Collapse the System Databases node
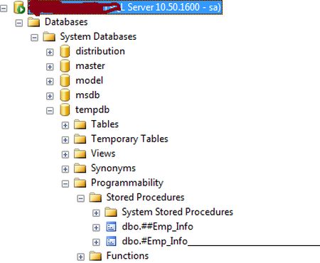This screenshot has height=263, width=320. click(x=34, y=38)
